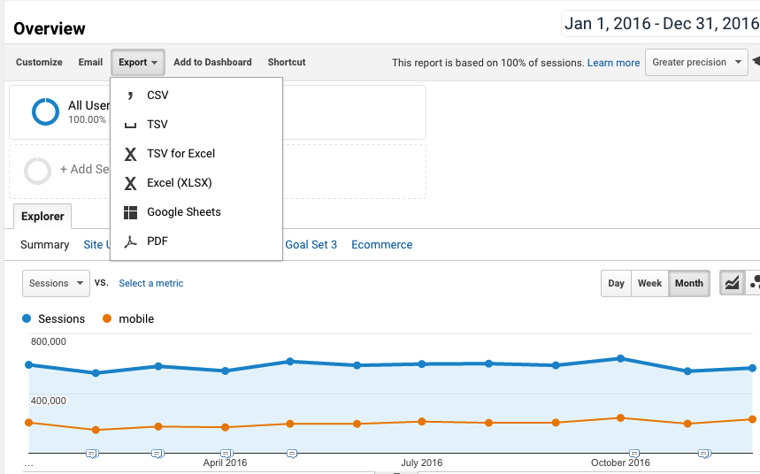Open the annotation bubble below April 2016
760x474 pixels.
tap(226, 454)
